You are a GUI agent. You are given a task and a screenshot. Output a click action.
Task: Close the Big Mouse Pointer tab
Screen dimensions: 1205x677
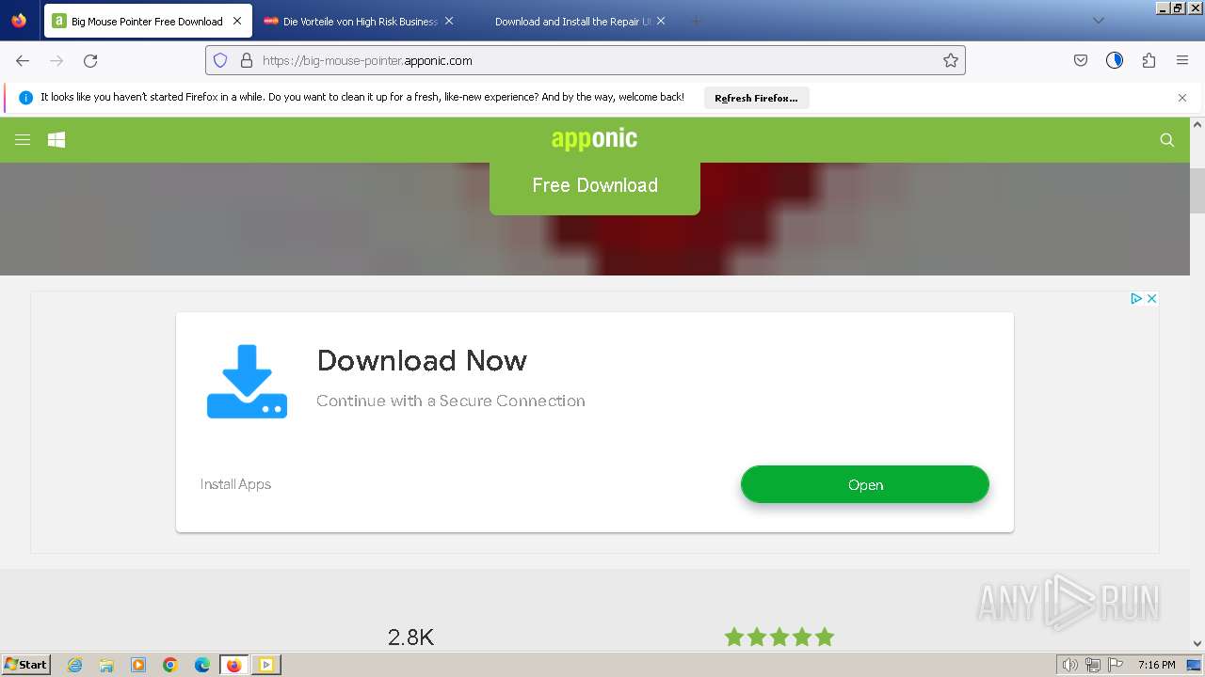pyautogui.click(x=237, y=21)
